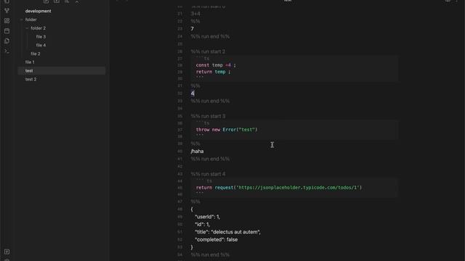Select the 'folder' row in file explorer
Image resolution: width=465 pixels, height=261 pixels.
(x=61, y=20)
